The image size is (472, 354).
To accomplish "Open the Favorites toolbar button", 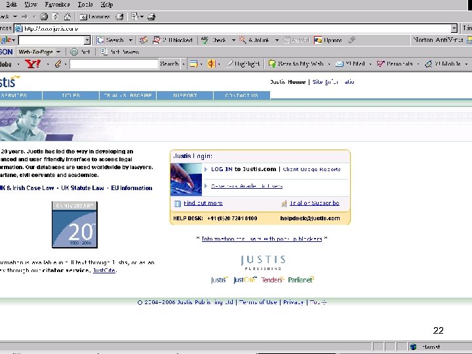I will 95,17.
